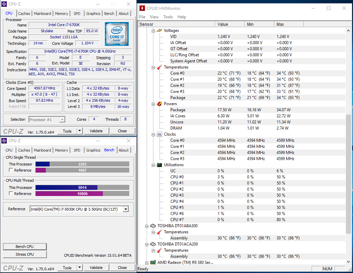Click the Sensor column header
This screenshot has height=273, width=353.
pyautogui.click(x=176, y=24)
